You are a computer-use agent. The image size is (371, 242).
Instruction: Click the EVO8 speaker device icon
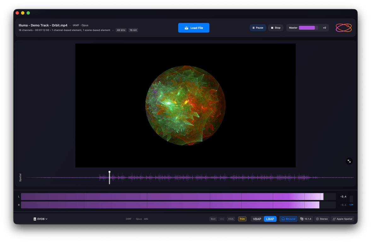[x=35, y=219]
